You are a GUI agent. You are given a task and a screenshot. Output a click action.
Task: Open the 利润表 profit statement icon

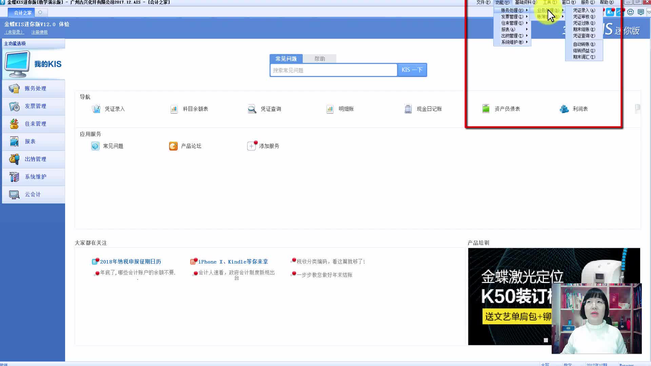click(564, 109)
